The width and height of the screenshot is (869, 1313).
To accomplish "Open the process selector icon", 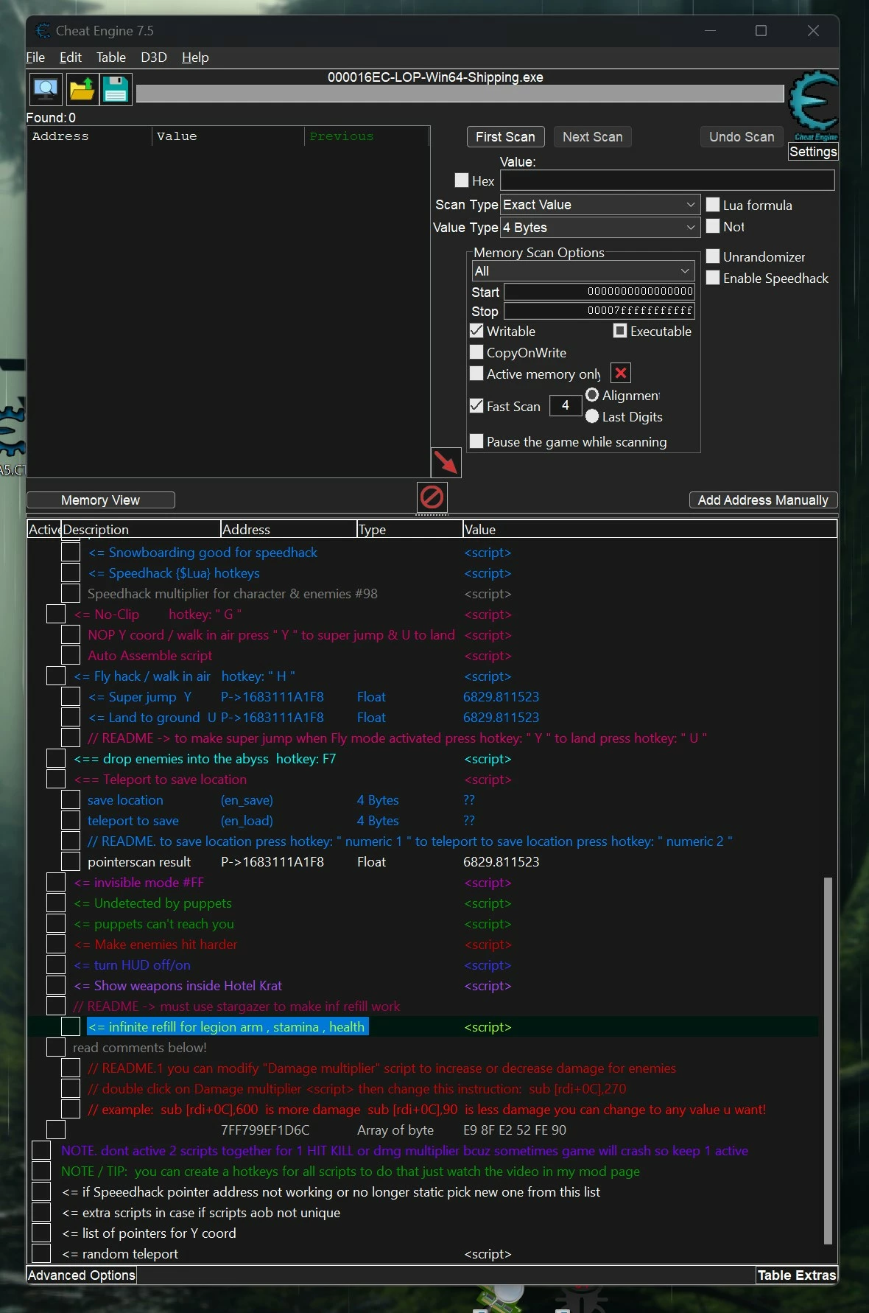I will tap(46, 89).
